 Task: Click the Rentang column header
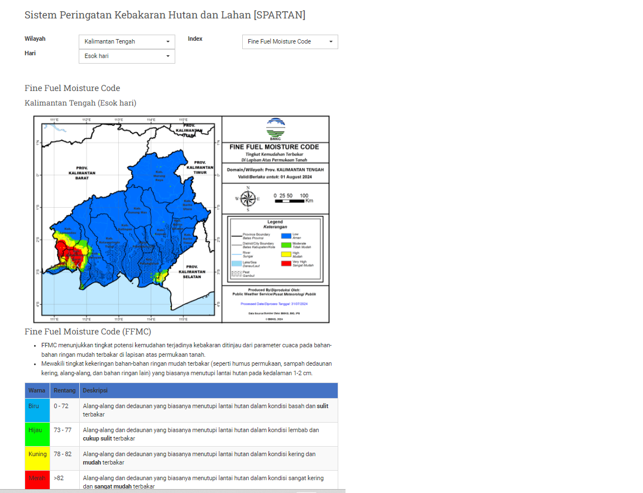65,390
